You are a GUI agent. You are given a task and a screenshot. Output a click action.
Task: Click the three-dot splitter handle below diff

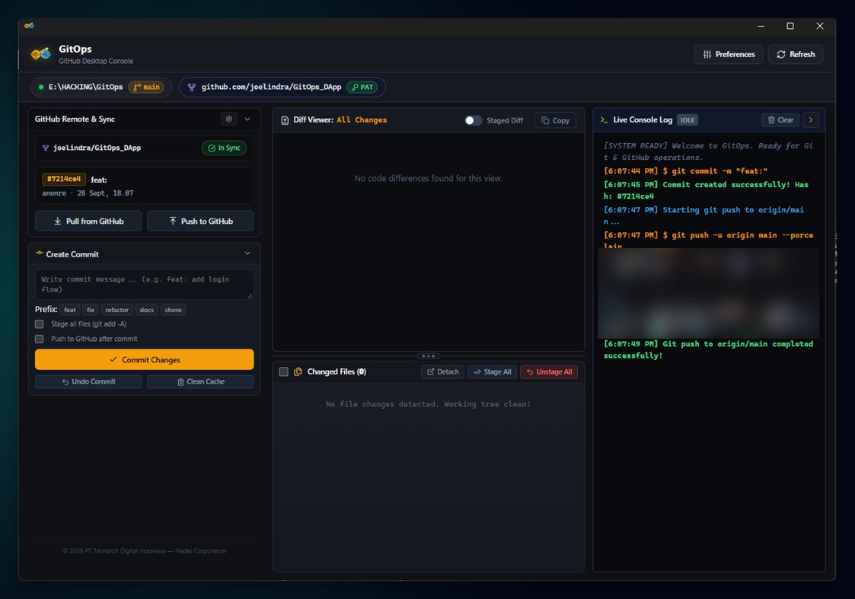click(x=428, y=356)
